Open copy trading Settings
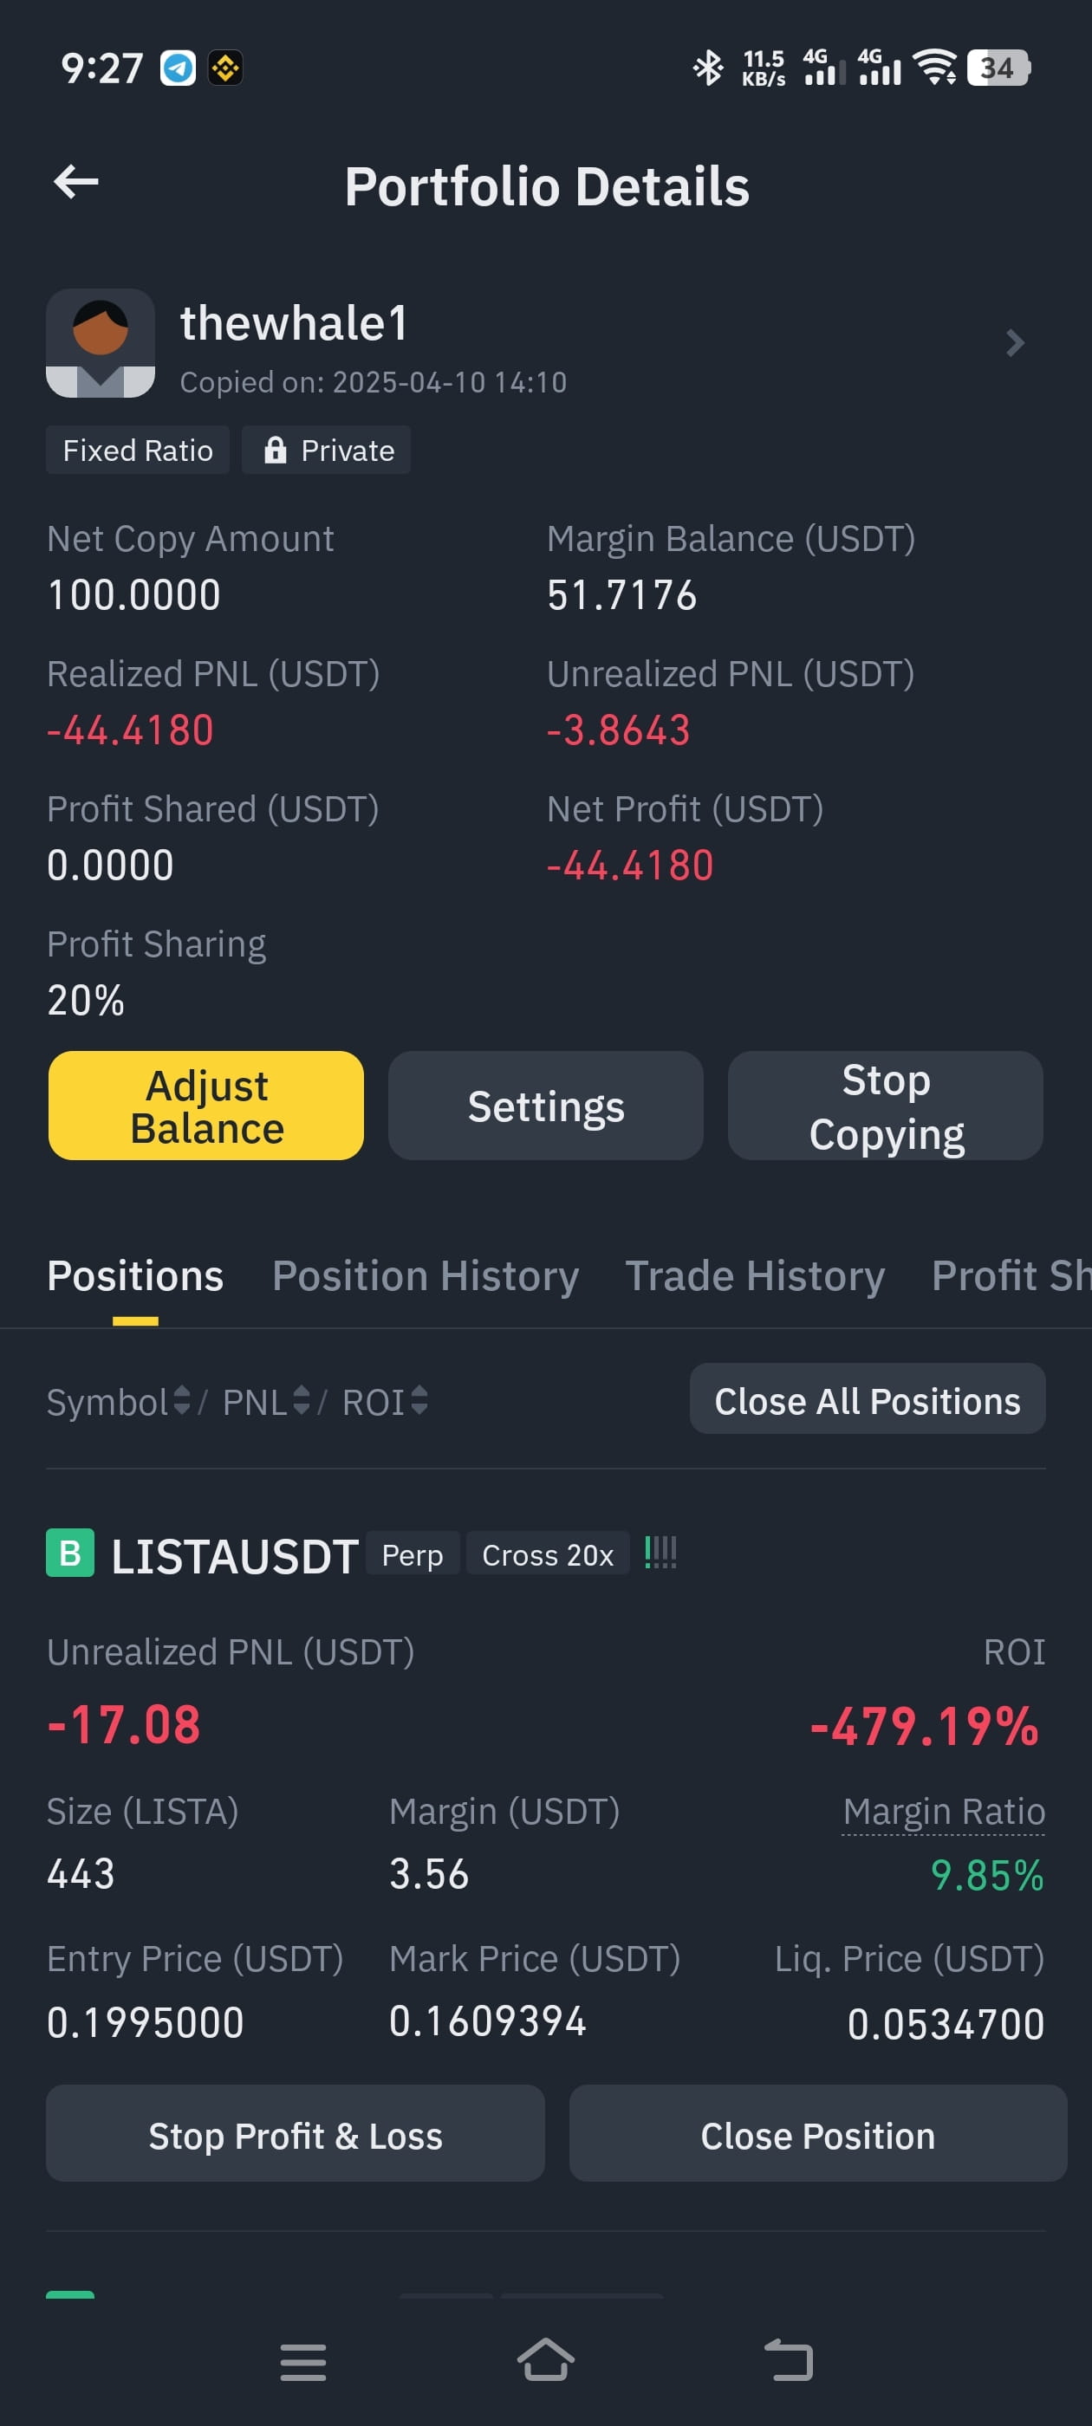Screen dimensions: 1092x2426 pyautogui.click(x=545, y=1106)
